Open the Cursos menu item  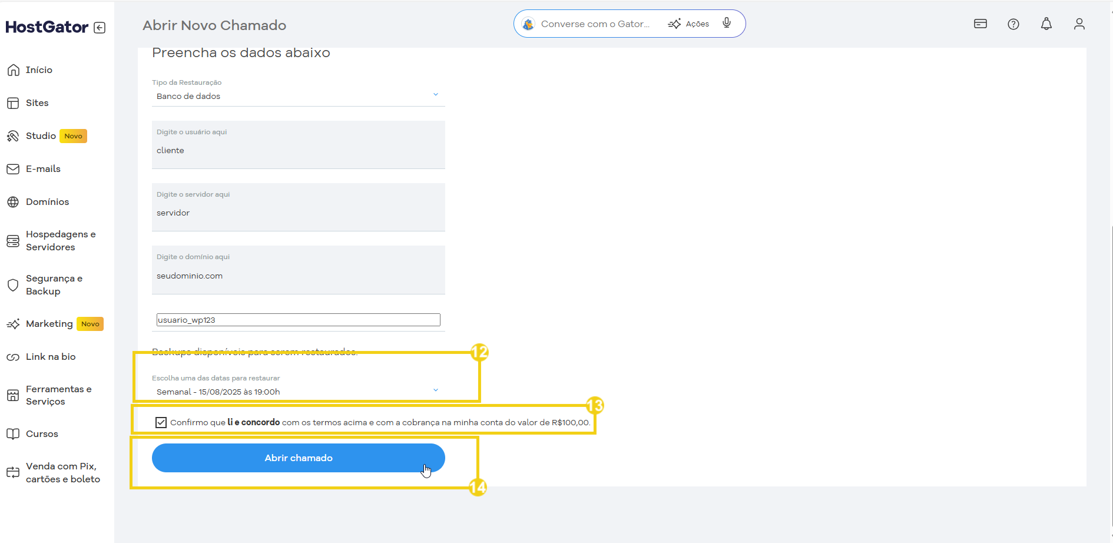click(42, 434)
